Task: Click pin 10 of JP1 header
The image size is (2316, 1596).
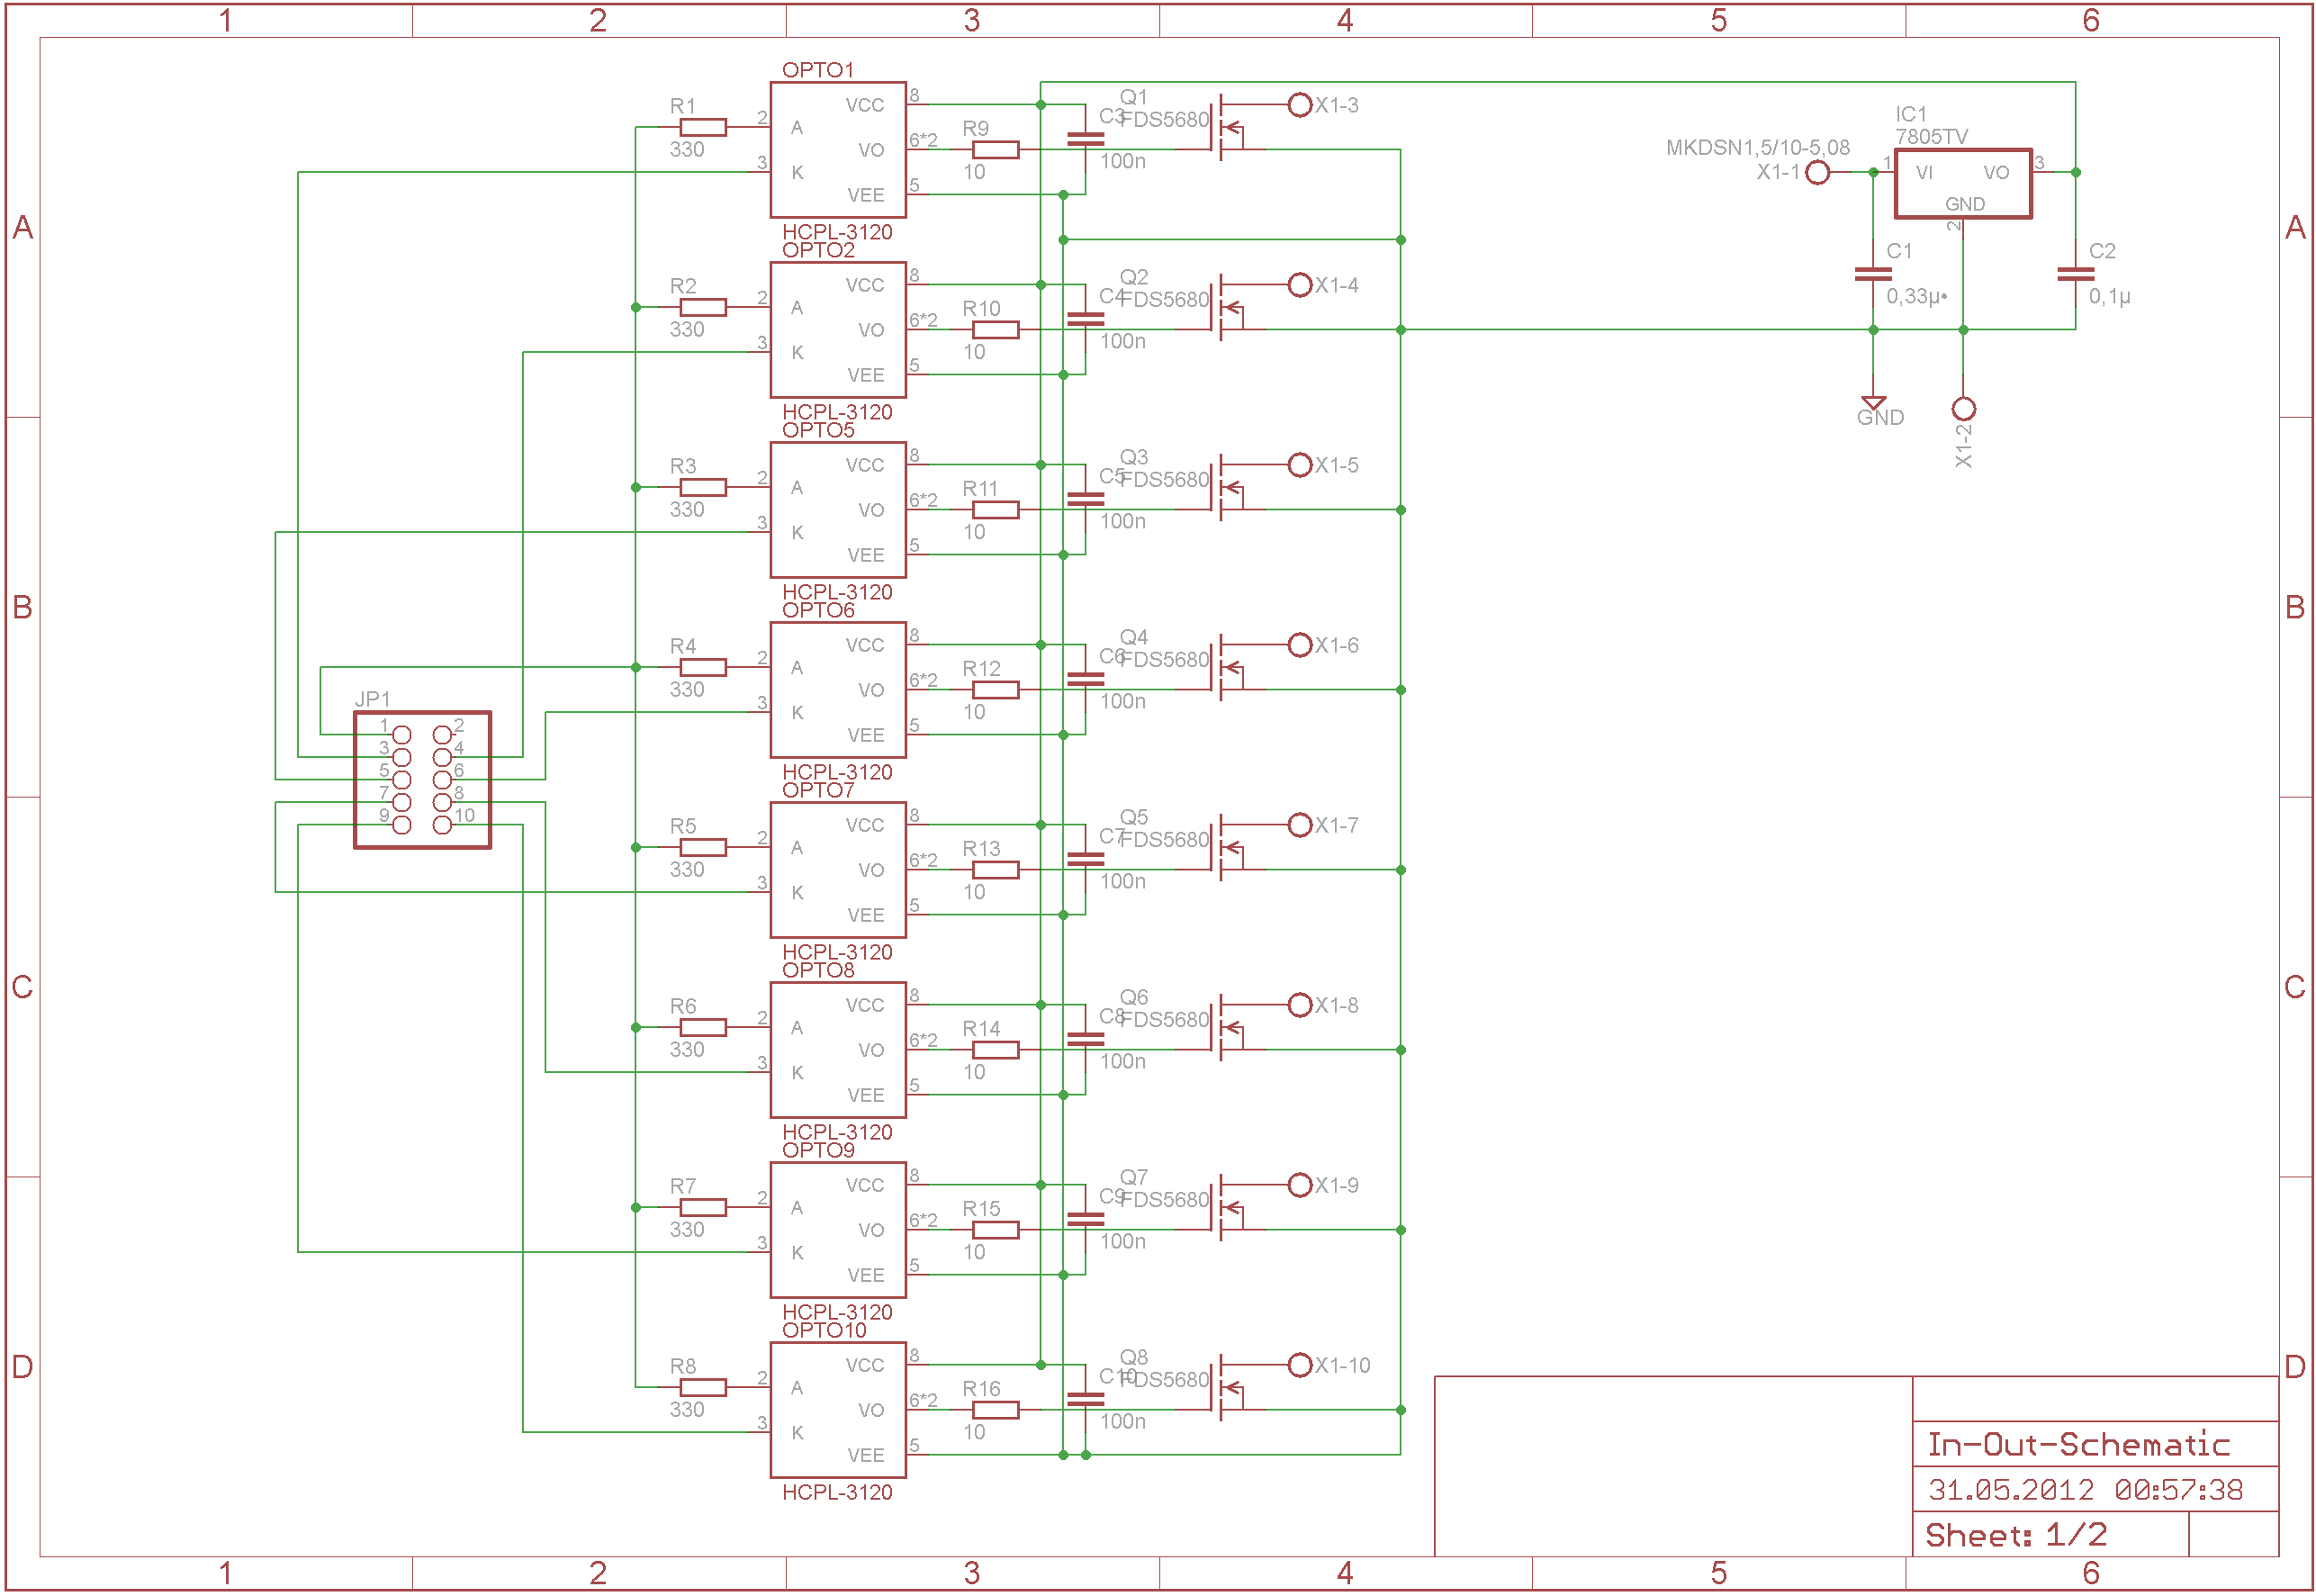Action: [x=442, y=825]
